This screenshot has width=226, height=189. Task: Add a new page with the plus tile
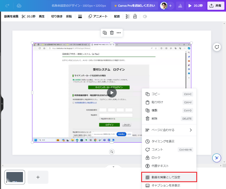pyautogui.click(x=38, y=177)
